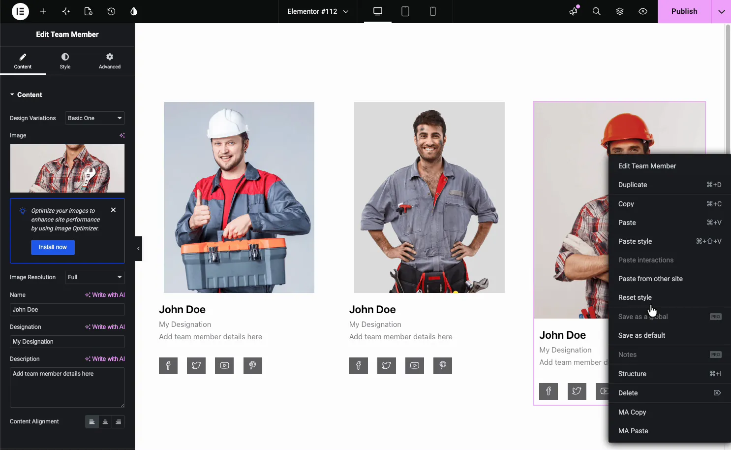Viewport: 731px width, 450px height.
Task: Dismiss the Image Optimizer notice
Action: pyautogui.click(x=113, y=210)
